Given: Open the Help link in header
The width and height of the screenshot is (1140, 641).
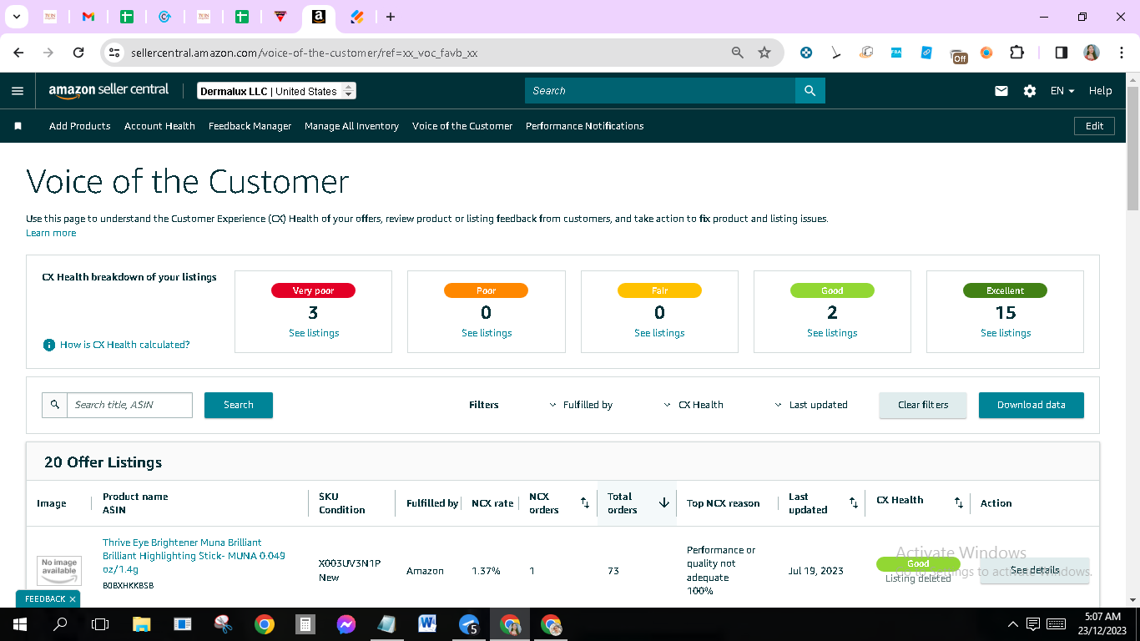Looking at the screenshot, I should coord(1100,91).
